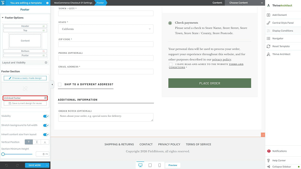Image resolution: width=301 pixels, height=169 pixels.
Task: Collapse Footer Options section
Action: point(3,18)
